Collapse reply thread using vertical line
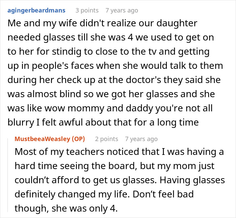 [8, 175]
